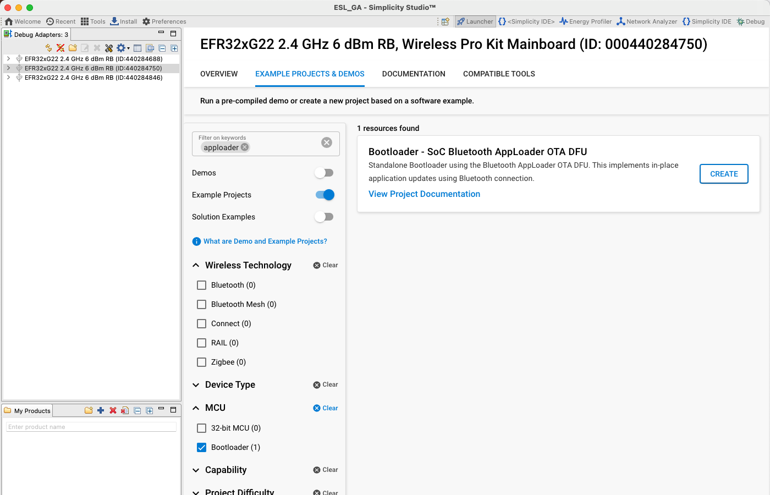Screen dimensions: 770x495
Task: Open the COMPATIBLE TOOLS tab
Action: [x=499, y=74]
